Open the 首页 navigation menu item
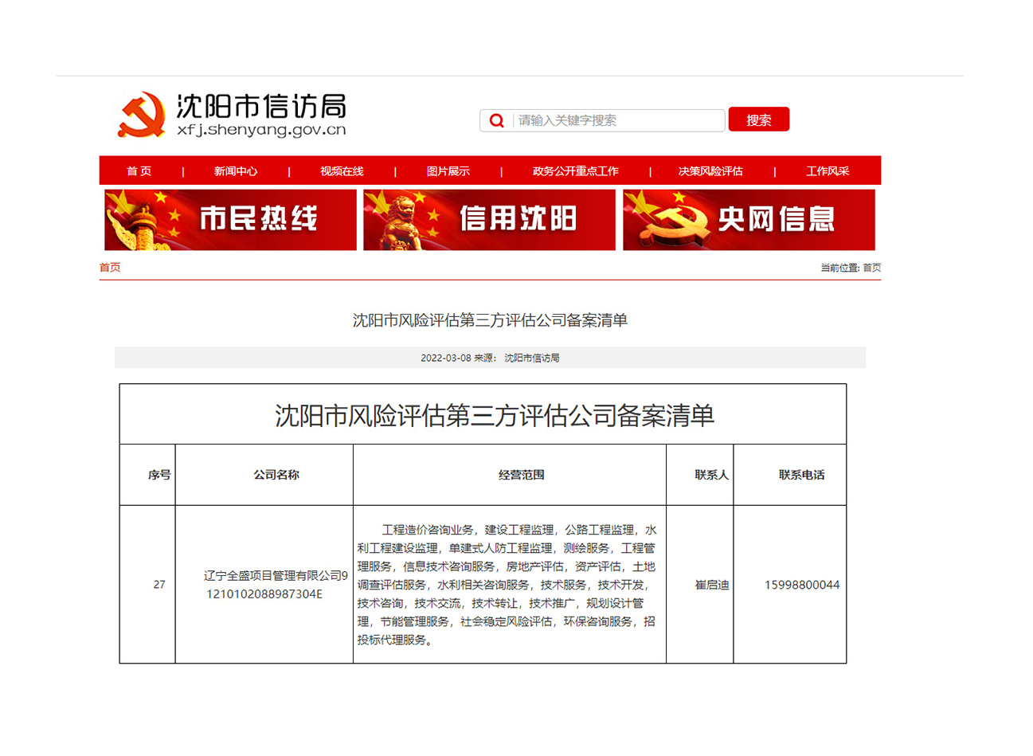 pos(139,171)
